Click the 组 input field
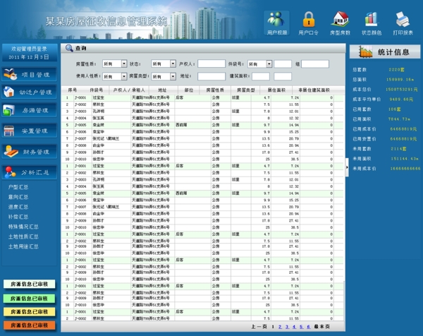The image size is (423, 336). click(x=315, y=64)
